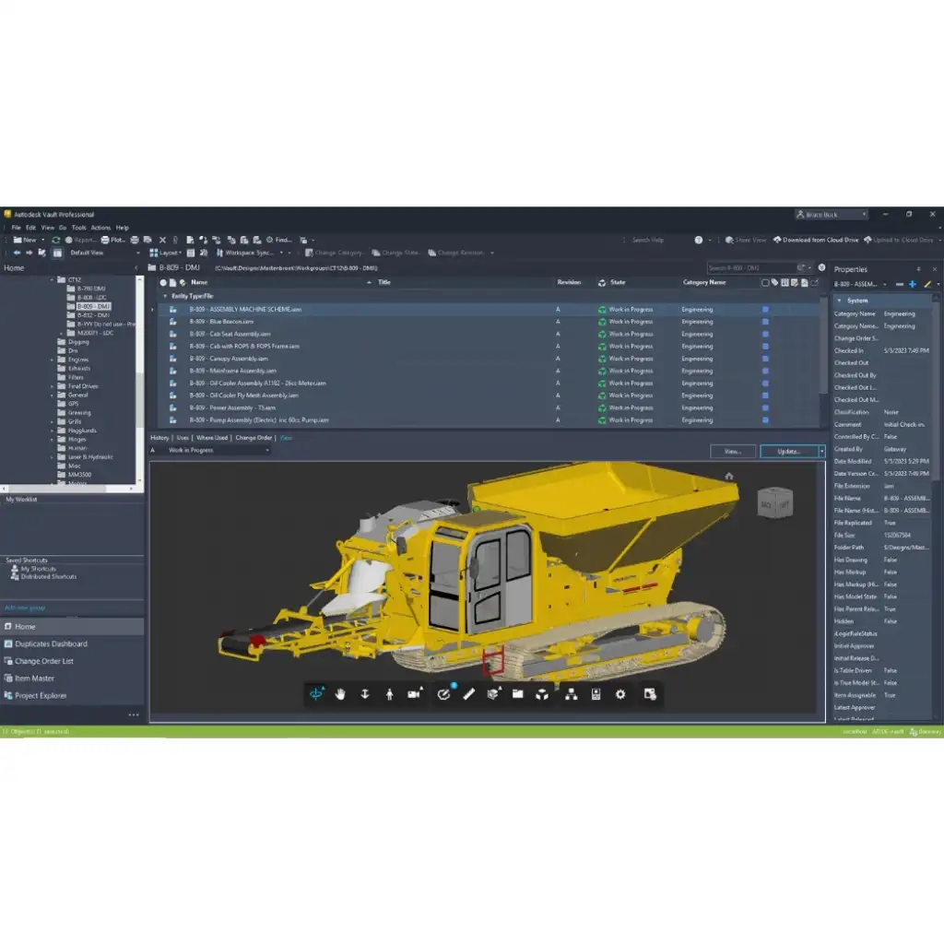Select the Orbit tool in viewer toolbar

[318, 694]
